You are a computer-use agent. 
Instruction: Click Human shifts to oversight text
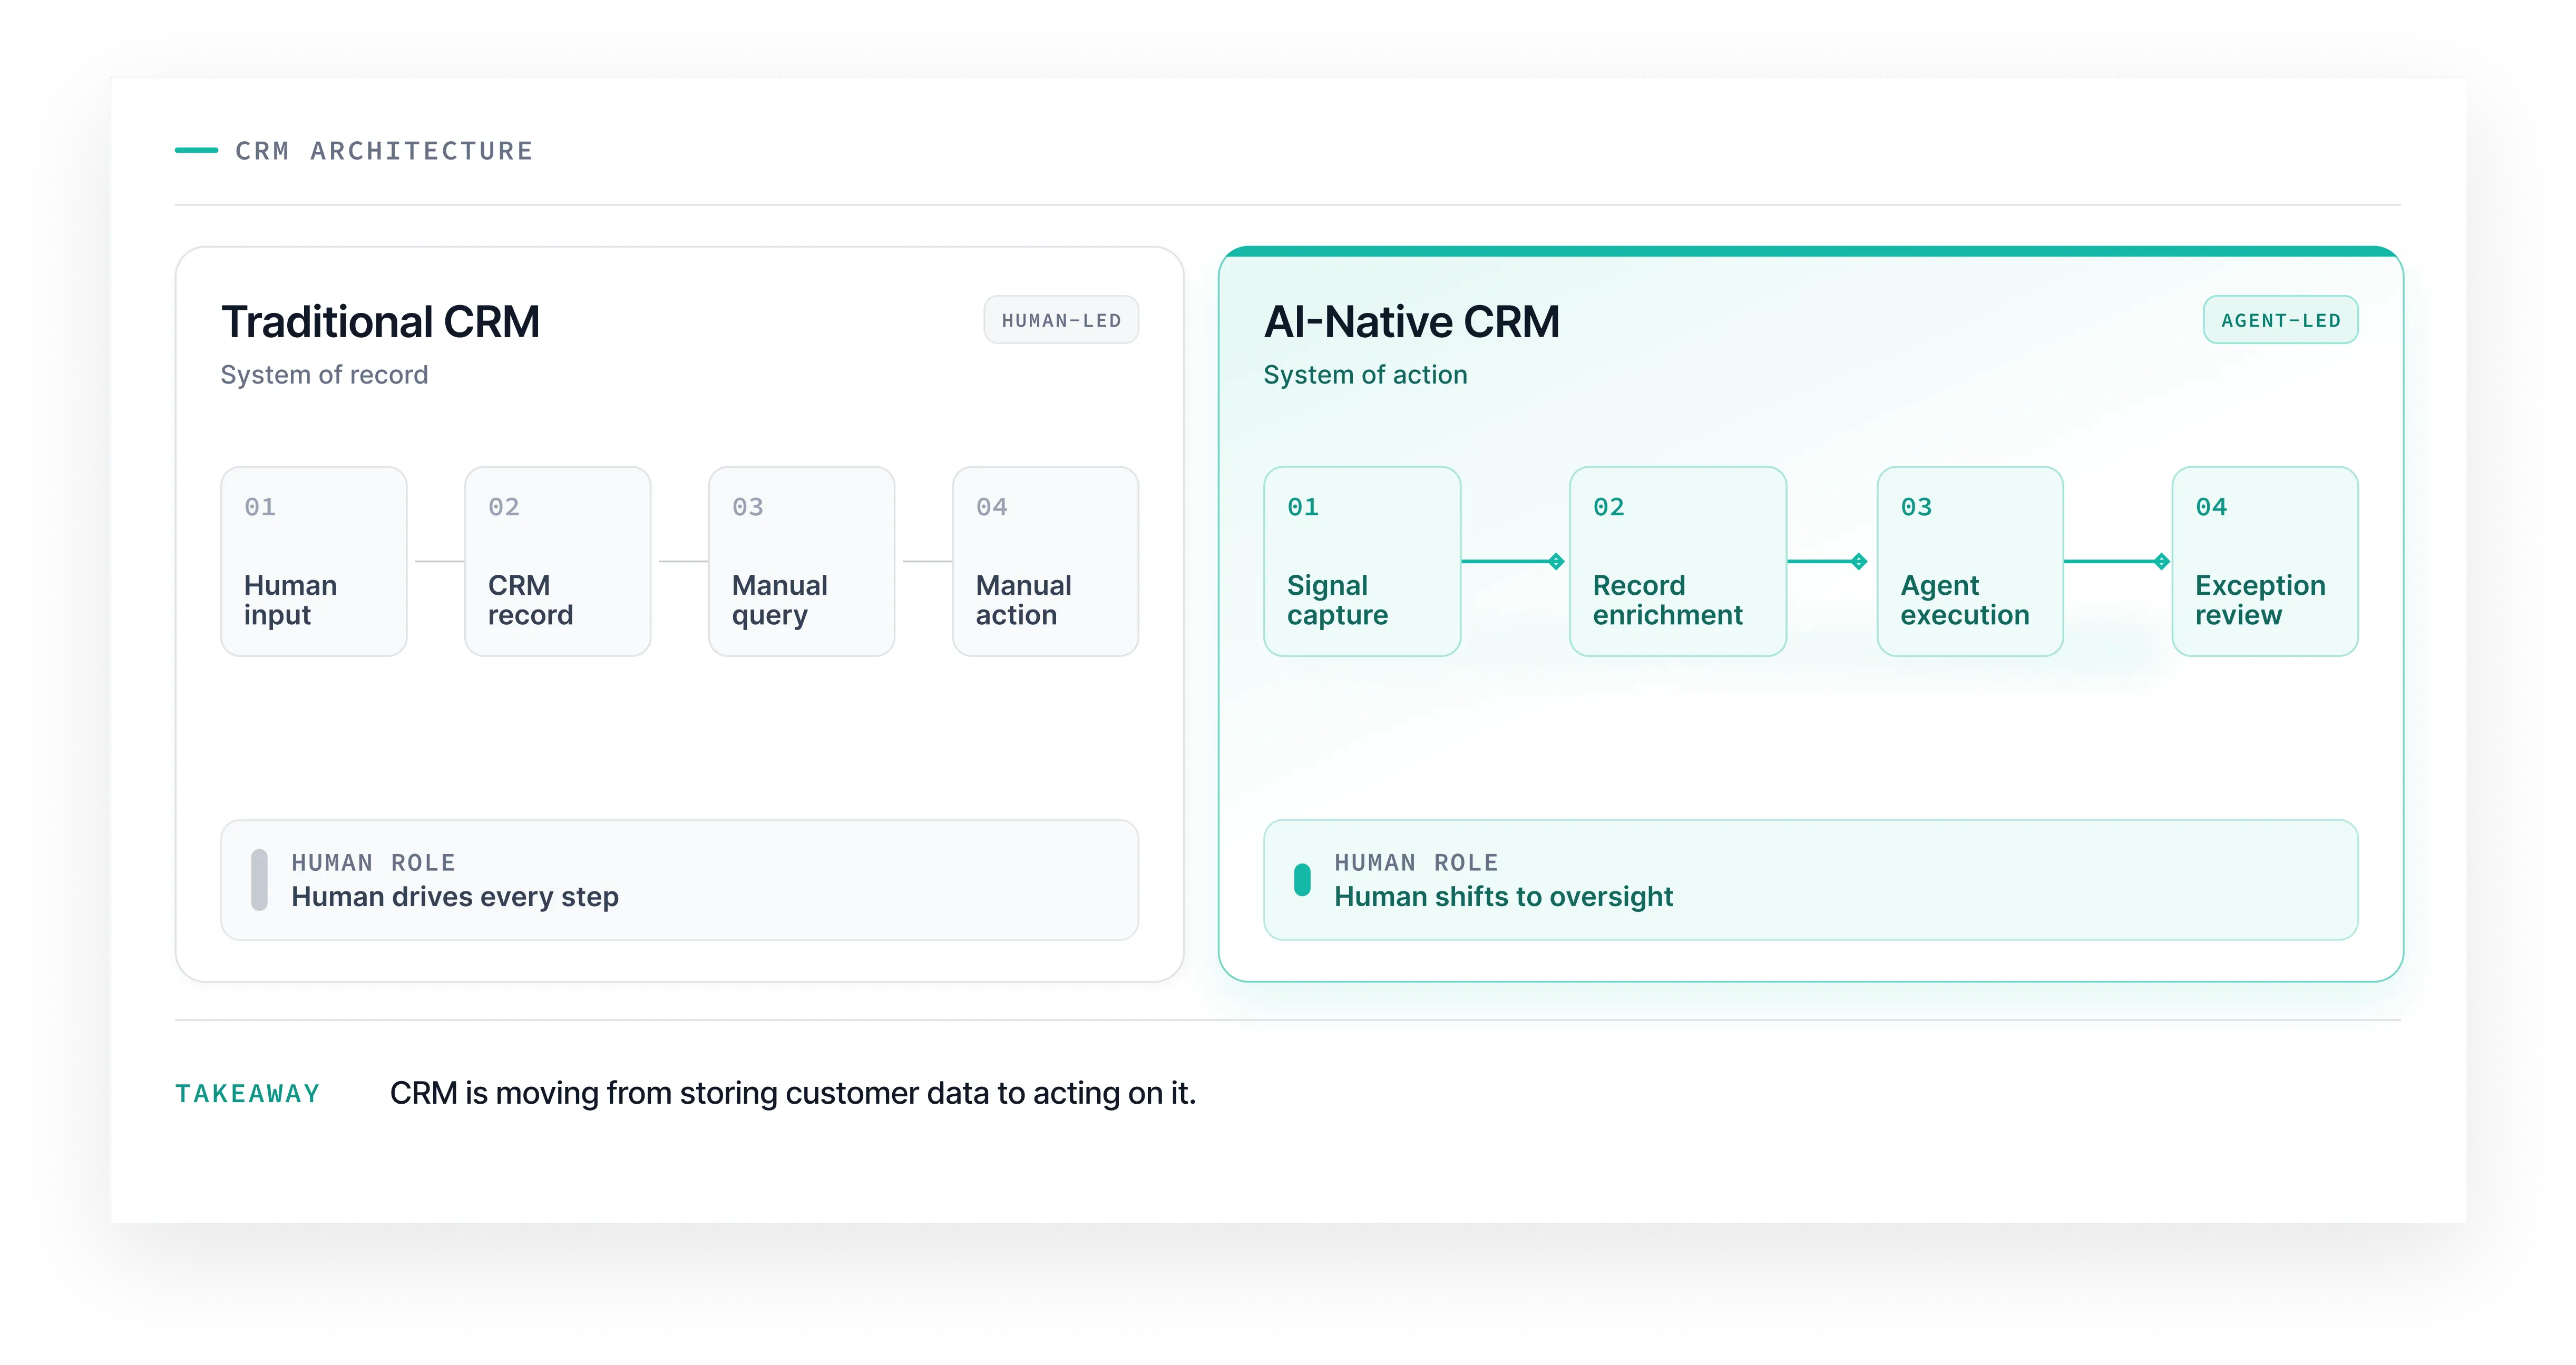coord(1503,897)
